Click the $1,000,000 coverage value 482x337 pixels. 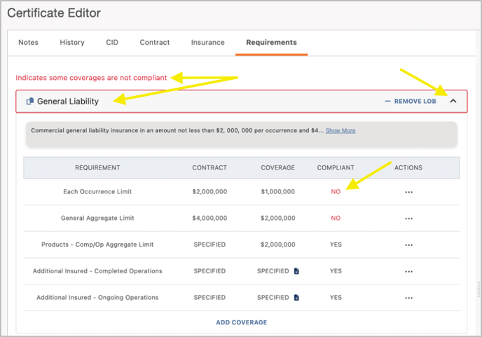coord(278,191)
